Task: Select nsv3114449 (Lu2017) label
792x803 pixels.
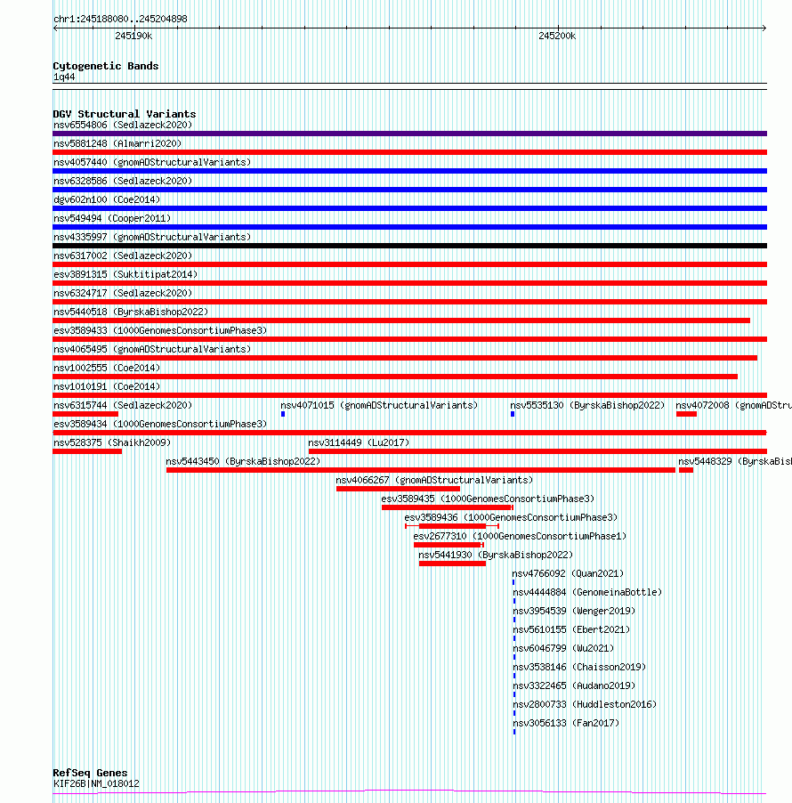Action: point(359,442)
